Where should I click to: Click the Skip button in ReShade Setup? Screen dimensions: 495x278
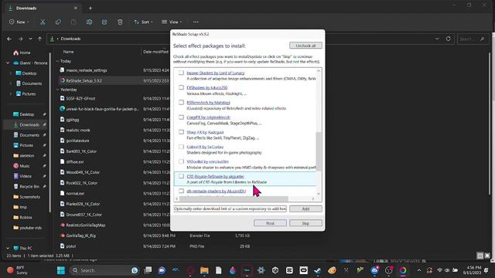click(x=306, y=223)
